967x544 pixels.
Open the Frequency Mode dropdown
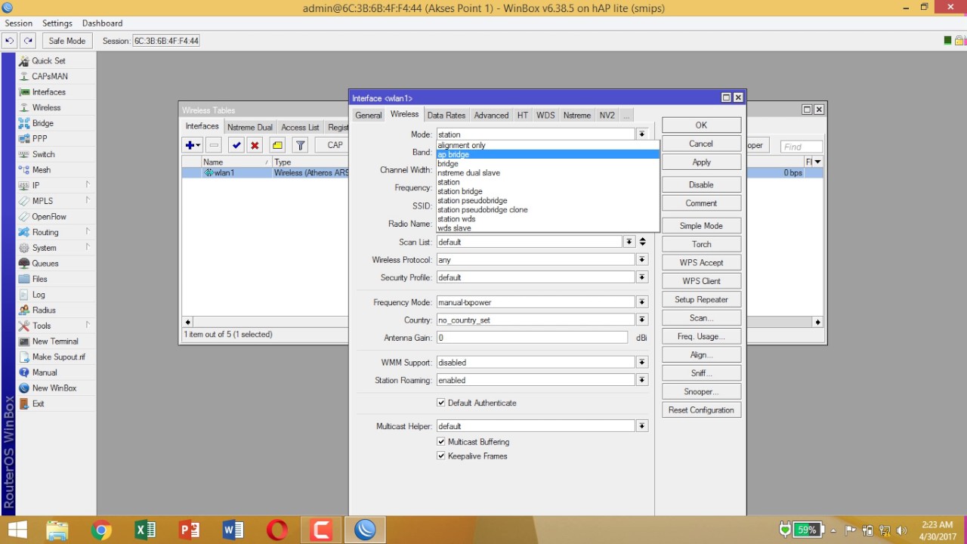(x=641, y=302)
